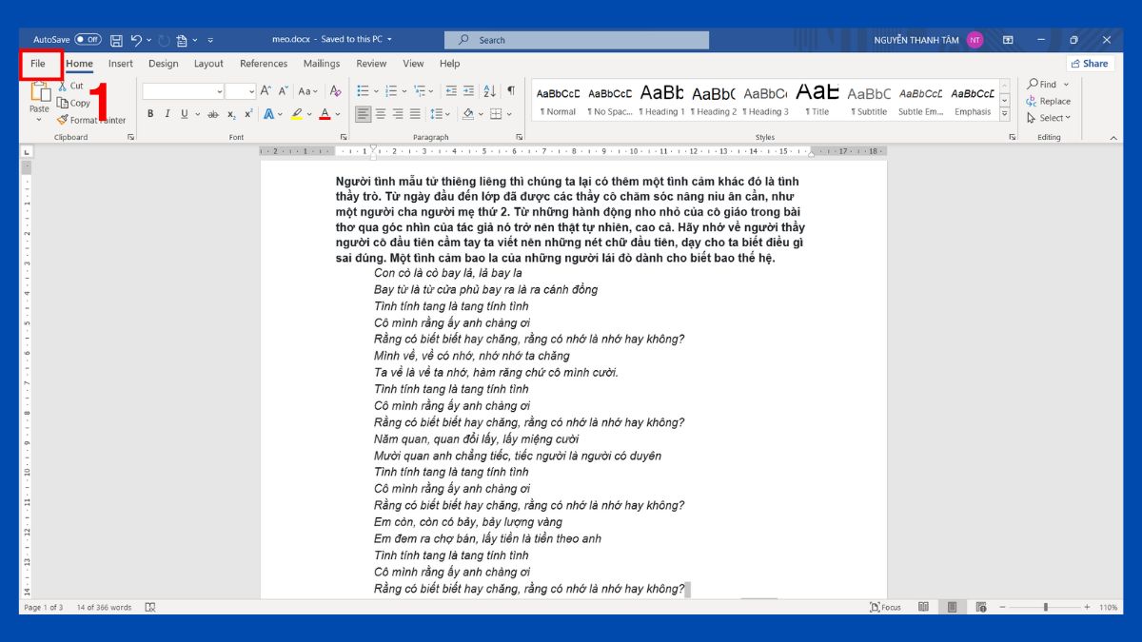The width and height of the screenshot is (1142, 642).
Task: Open the Select dropdown in Editing
Action: (x=1048, y=118)
